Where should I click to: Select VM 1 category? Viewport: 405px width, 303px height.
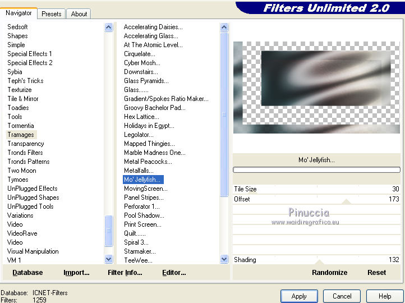tap(14, 260)
